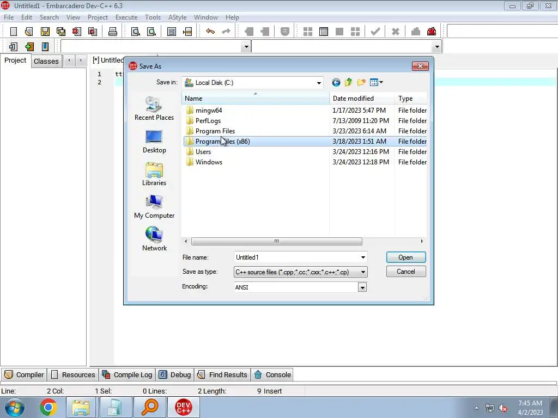Open the View Menu dropdown in Save As
The width and height of the screenshot is (558, 418).
point(376,83)
